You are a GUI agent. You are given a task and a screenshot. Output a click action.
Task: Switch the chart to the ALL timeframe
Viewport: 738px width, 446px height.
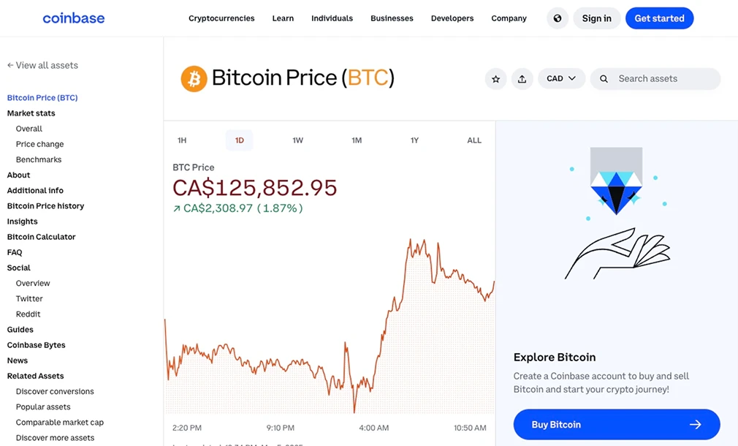(x=474, y=140)
